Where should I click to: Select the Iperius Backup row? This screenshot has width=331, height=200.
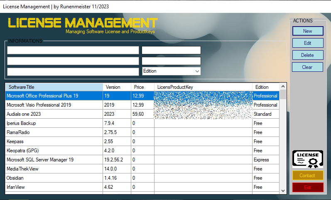coord(142,123)
